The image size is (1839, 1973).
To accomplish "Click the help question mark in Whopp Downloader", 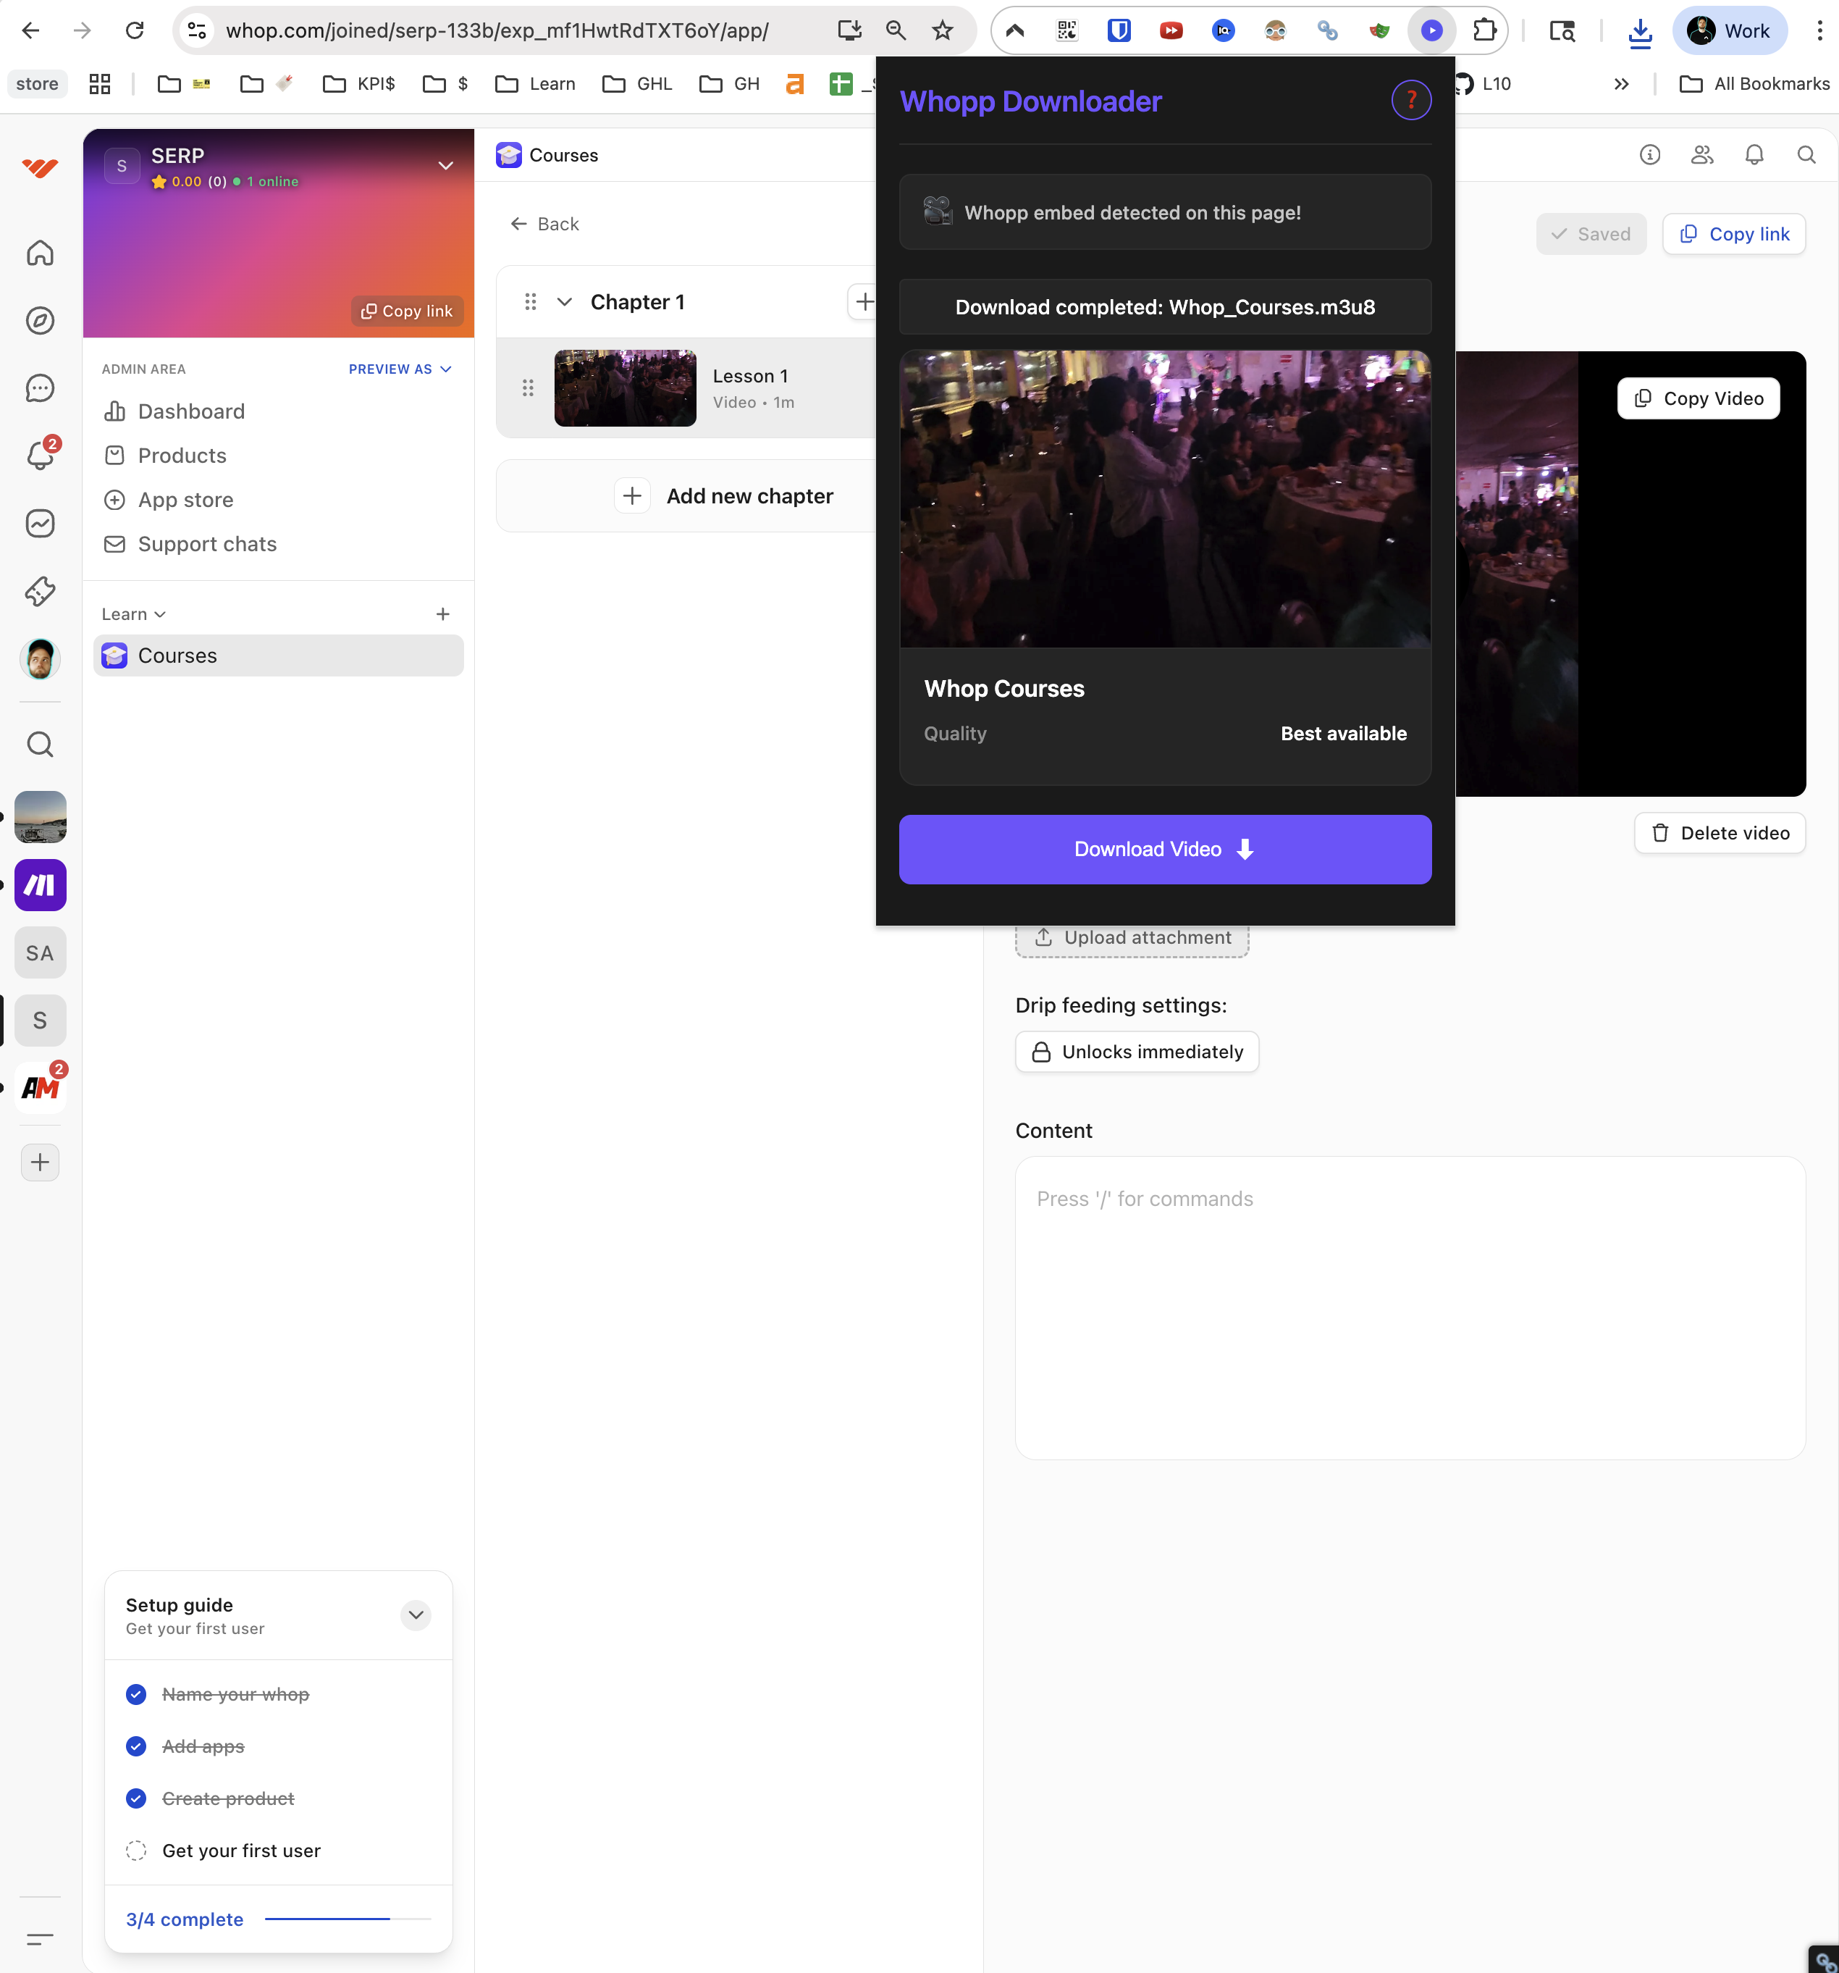I will [x=1412, y=99].
